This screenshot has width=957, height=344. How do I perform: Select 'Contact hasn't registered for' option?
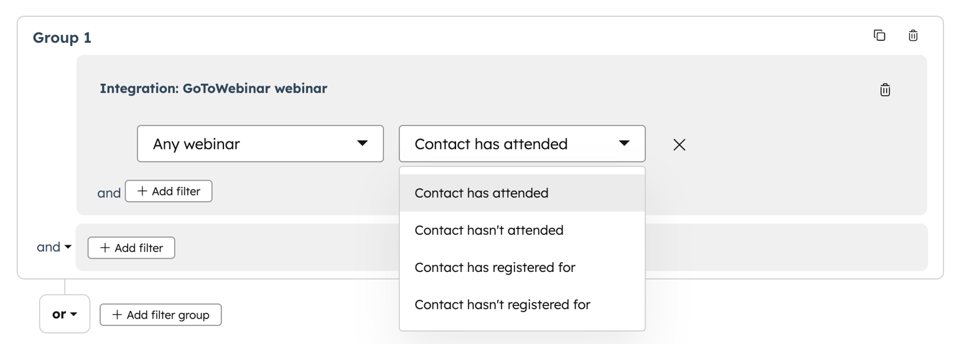(502, 304)
